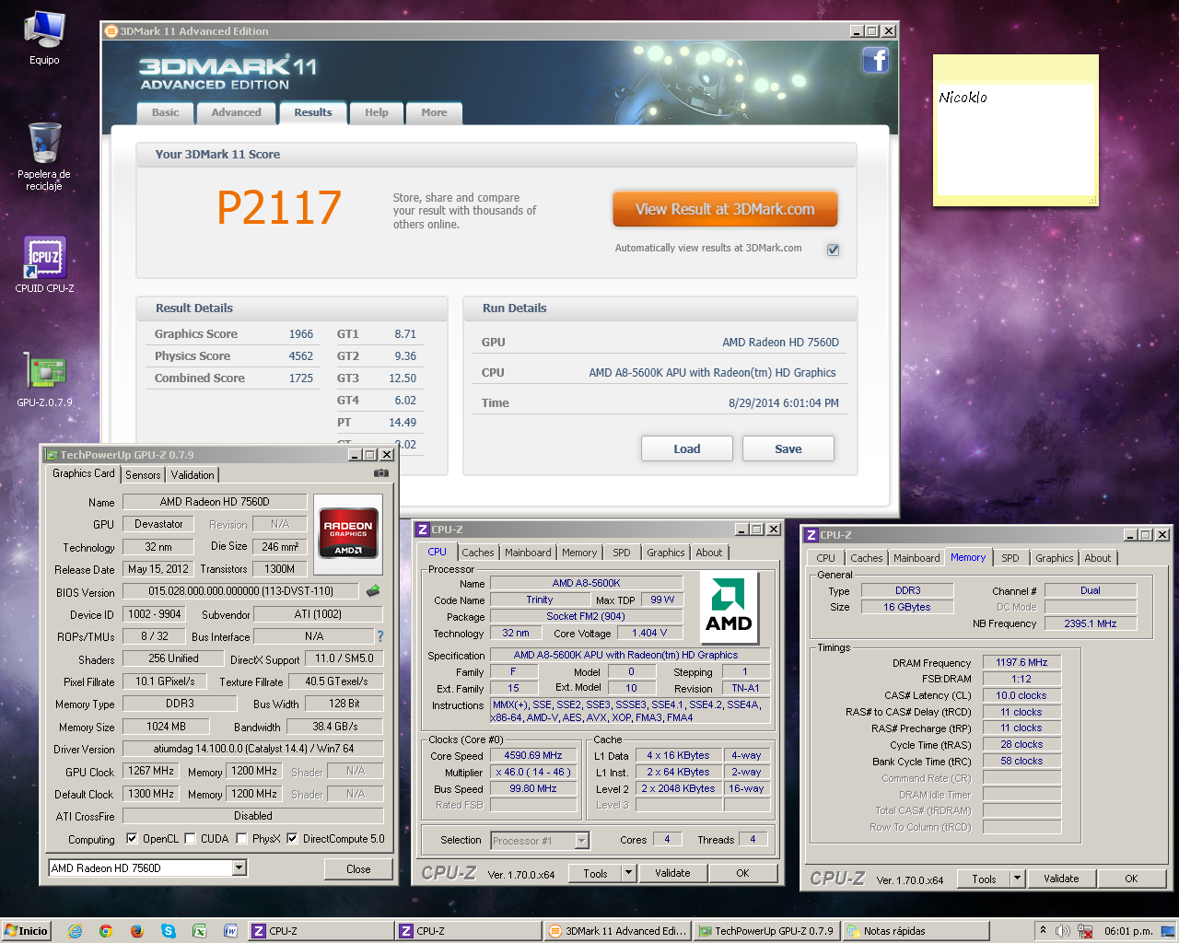The image size is (1179, 943).
Task: Open Caches tab in CPU-Z CPU window
Action: [478, 553]
